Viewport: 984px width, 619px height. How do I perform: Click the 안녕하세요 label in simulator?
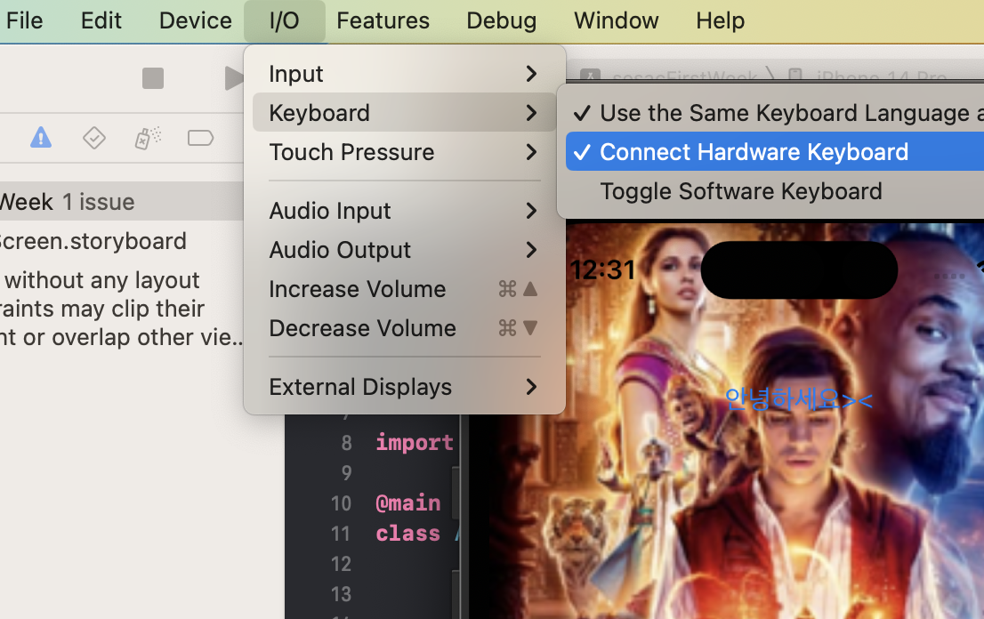[x=798, y=398]
